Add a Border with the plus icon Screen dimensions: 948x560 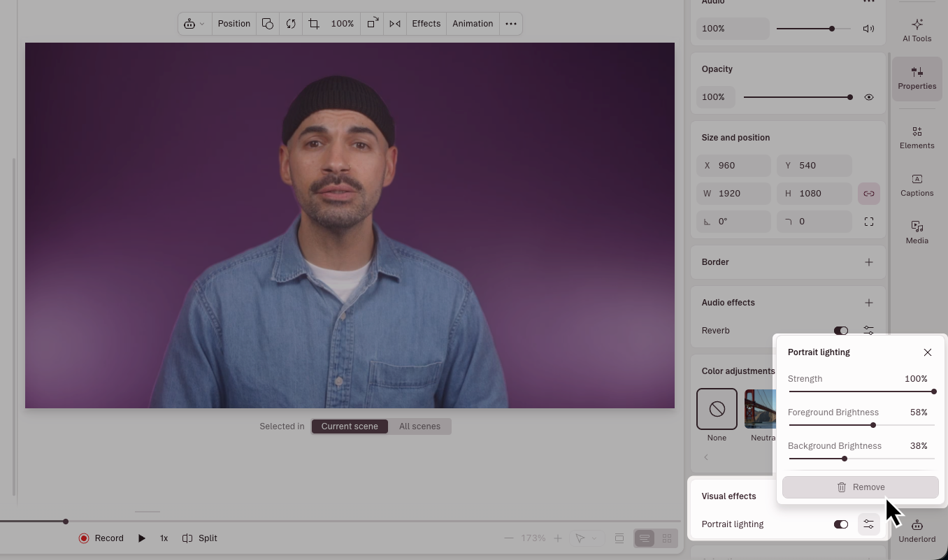point(869,262)
